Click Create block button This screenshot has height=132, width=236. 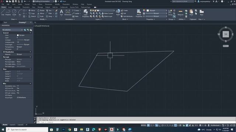pos(124,11)
